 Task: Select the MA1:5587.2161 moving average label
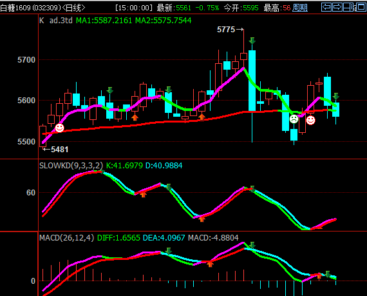104,21
